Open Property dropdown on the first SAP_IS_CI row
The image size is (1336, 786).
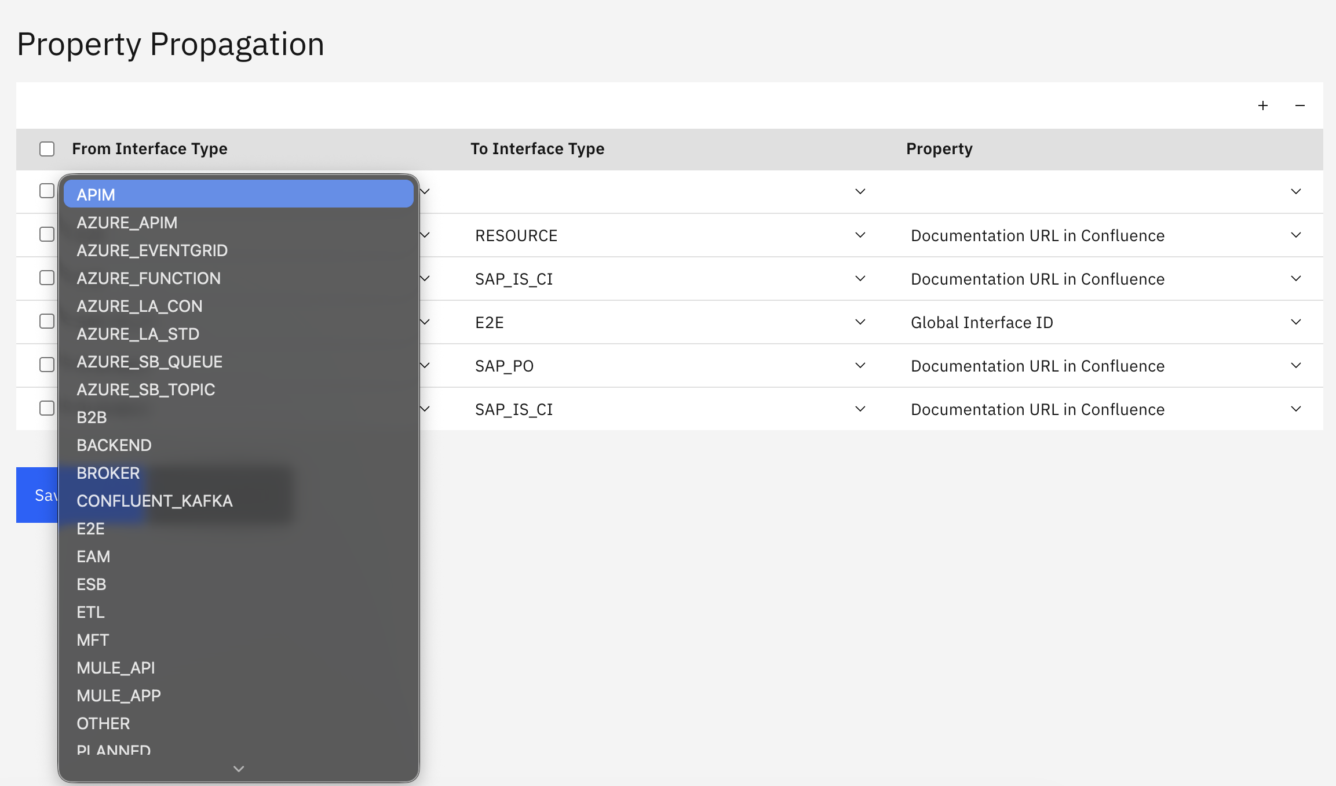point(1105,278)
